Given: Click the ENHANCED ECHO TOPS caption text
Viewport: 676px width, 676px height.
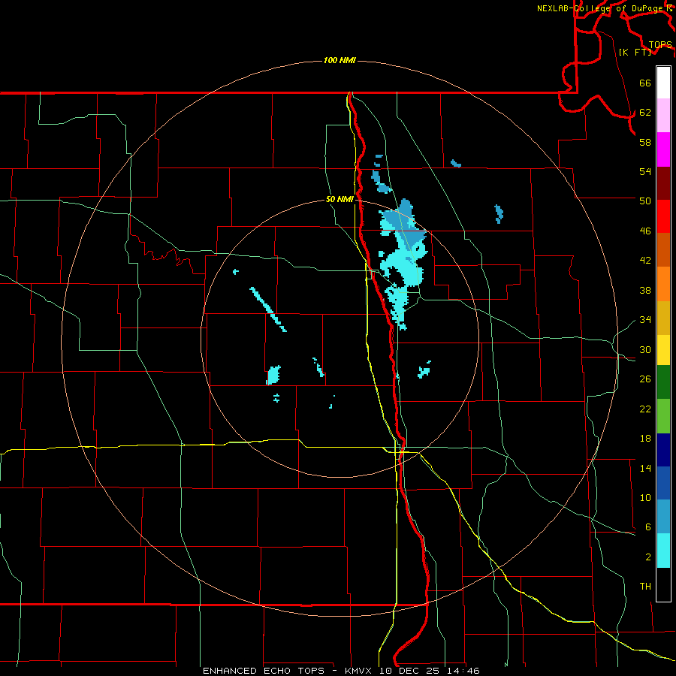Looking at the screenshot, I should point(264,671).
